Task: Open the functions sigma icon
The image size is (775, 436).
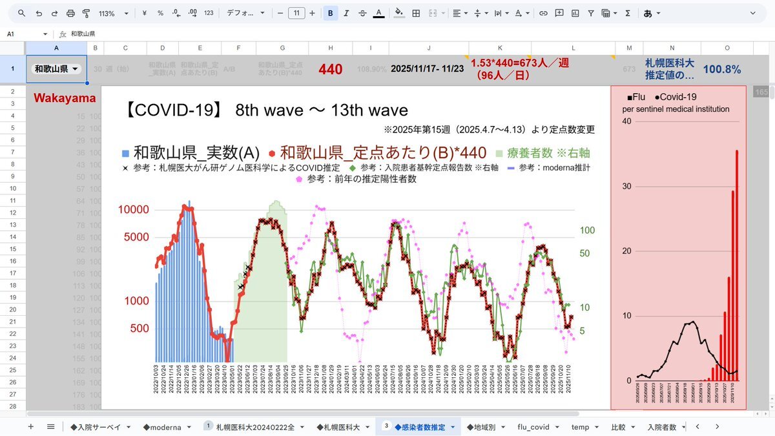Action: tap(627, 13)
